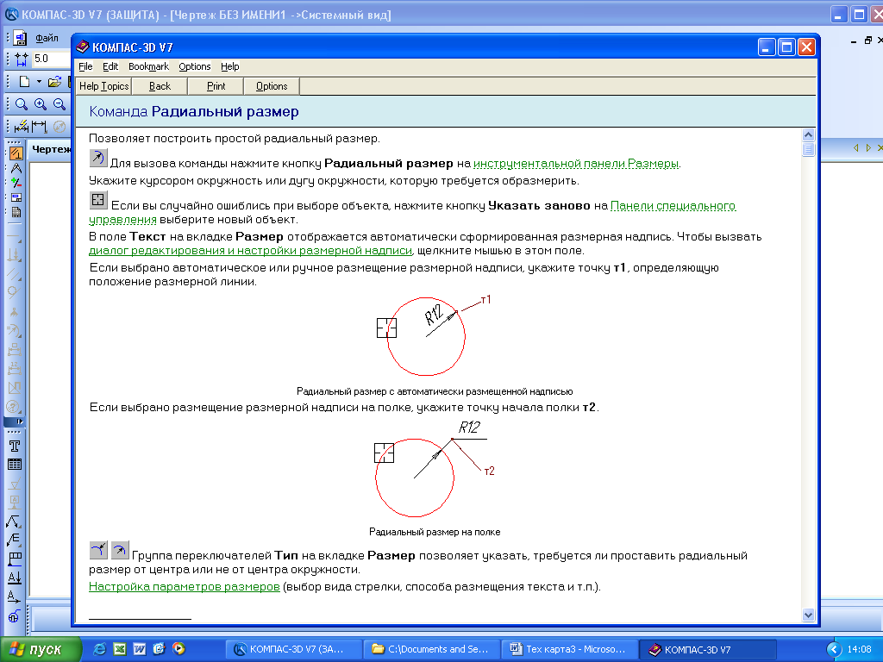Switch to Тех карта3 - Microso... taskbar button

click(x=570, y=650)
